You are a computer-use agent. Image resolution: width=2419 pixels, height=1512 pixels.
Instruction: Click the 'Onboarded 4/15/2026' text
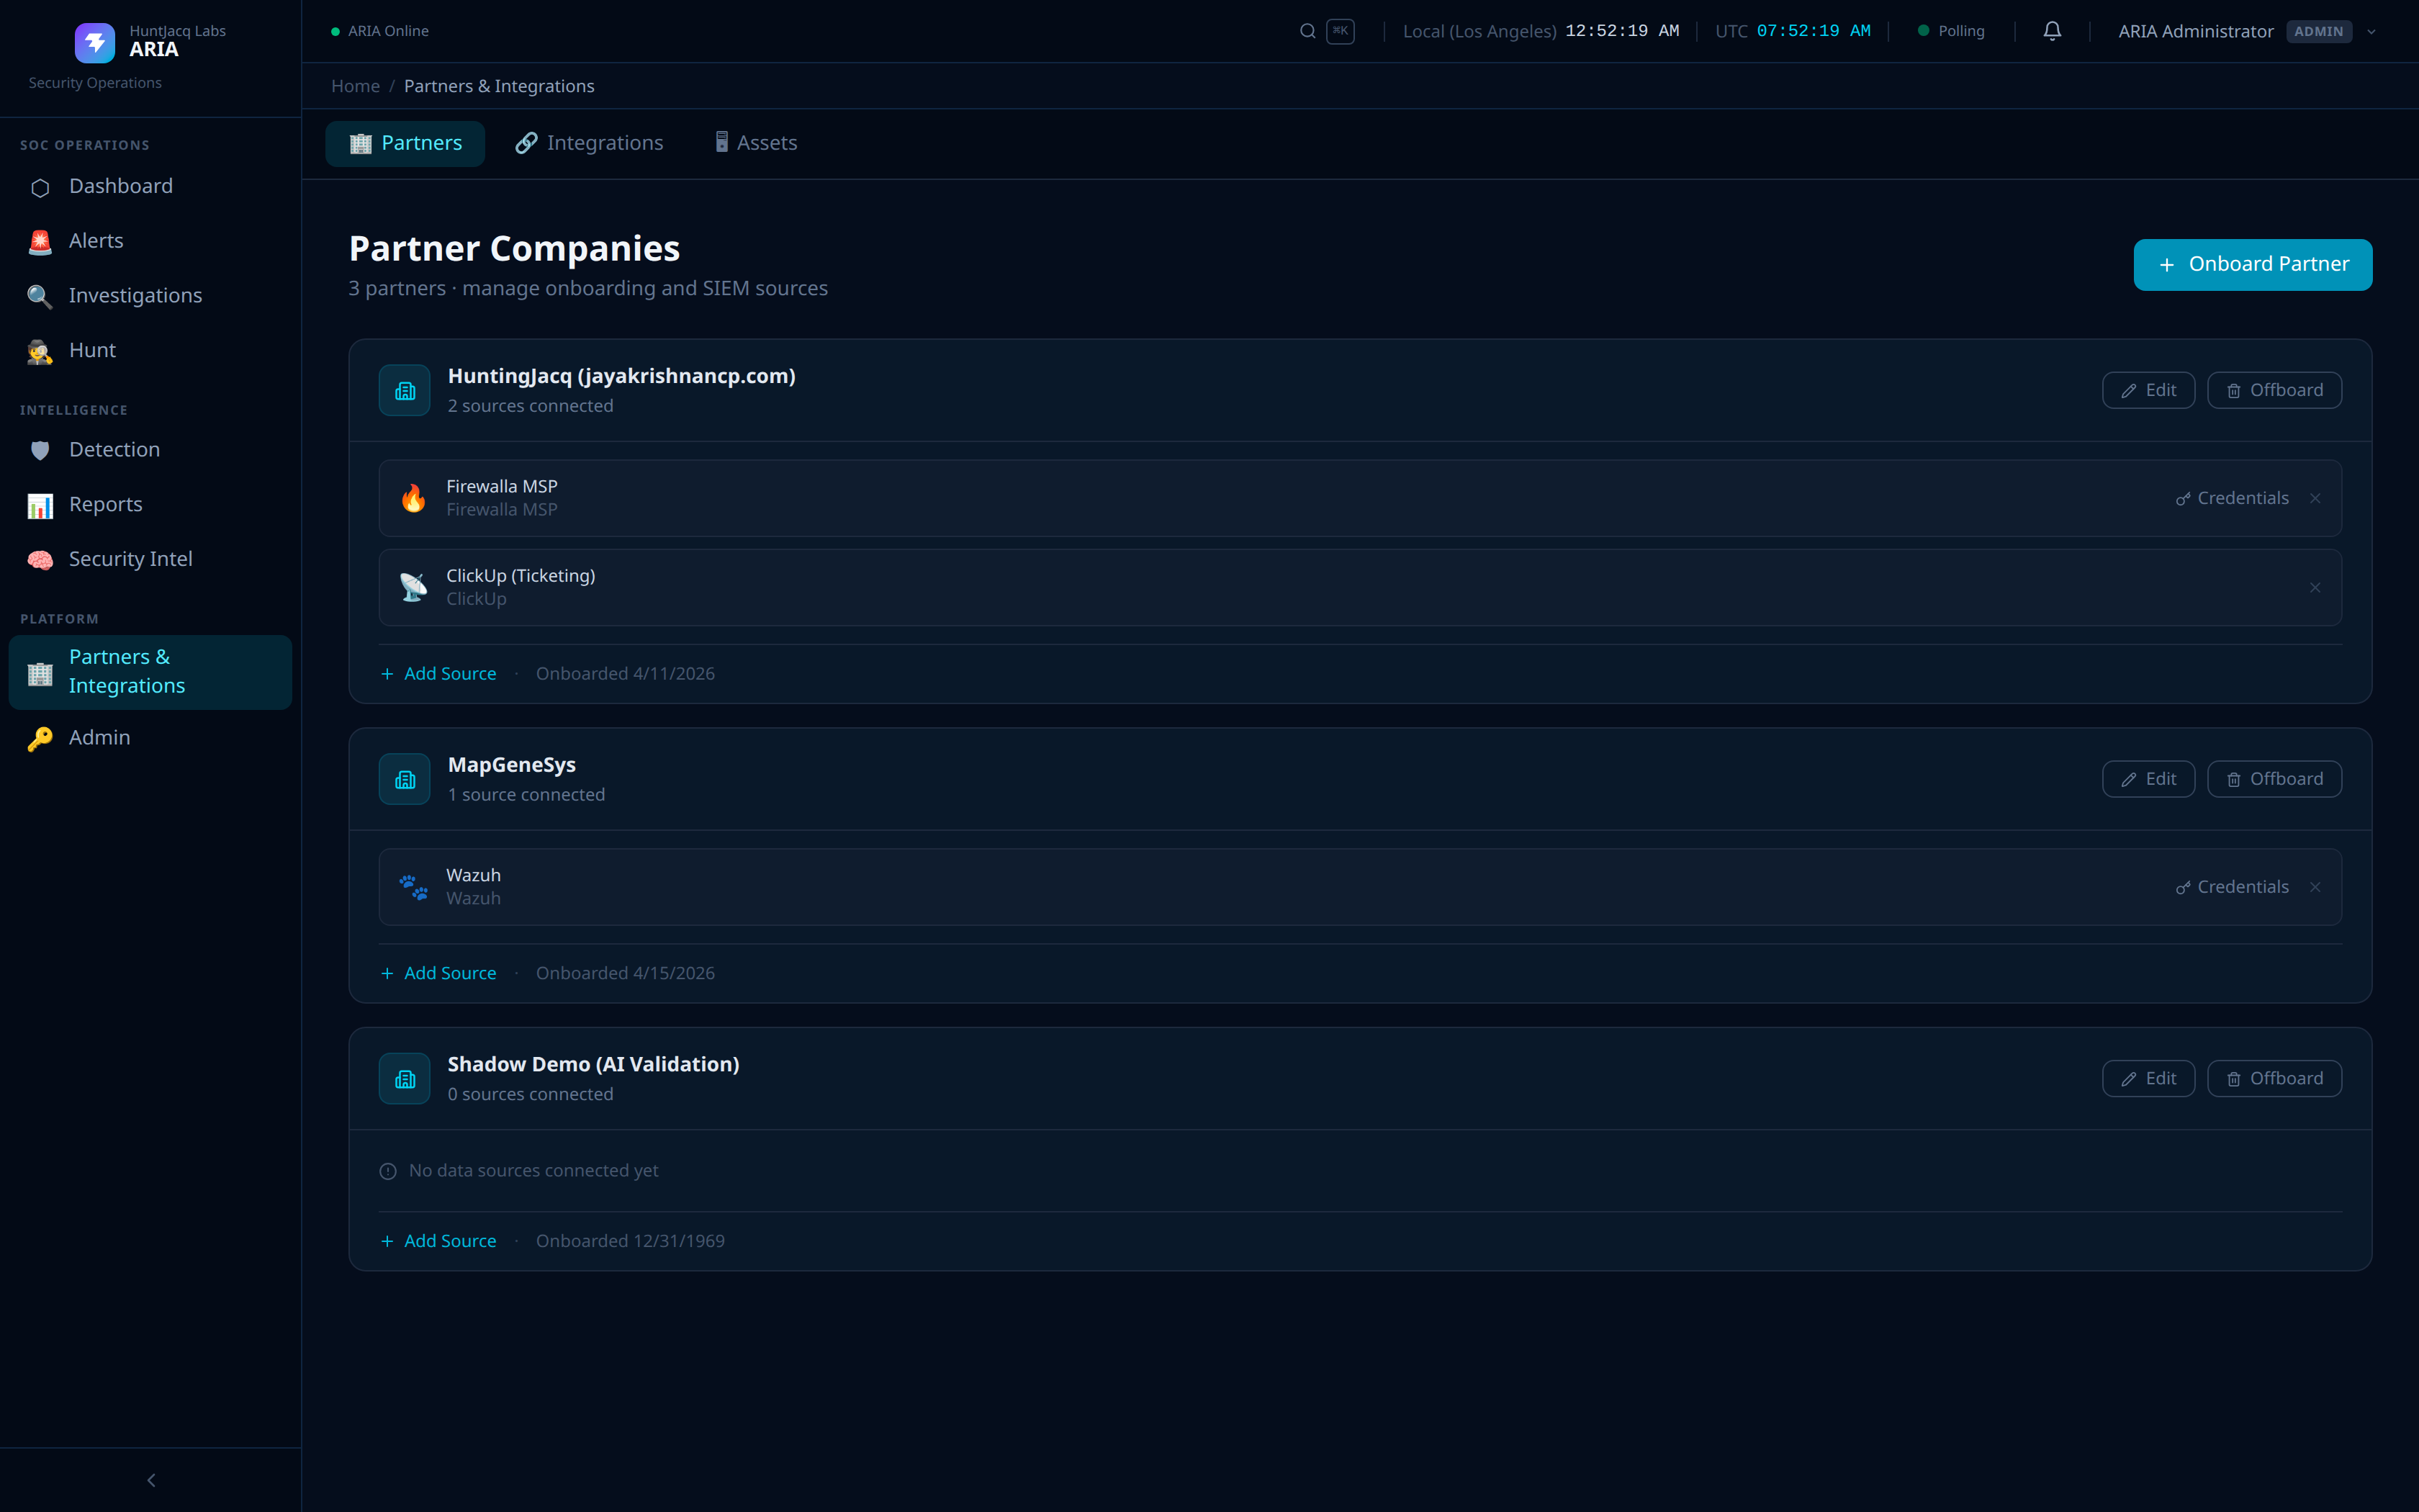[x=626, y=973]
